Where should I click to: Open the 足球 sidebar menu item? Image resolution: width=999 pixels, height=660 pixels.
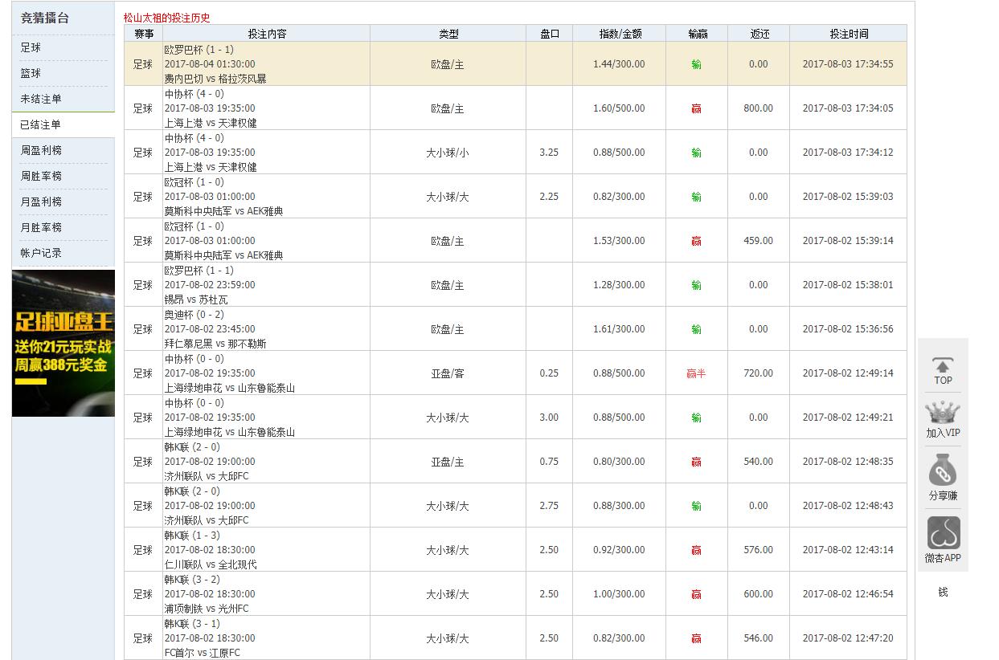click(31, 47)
